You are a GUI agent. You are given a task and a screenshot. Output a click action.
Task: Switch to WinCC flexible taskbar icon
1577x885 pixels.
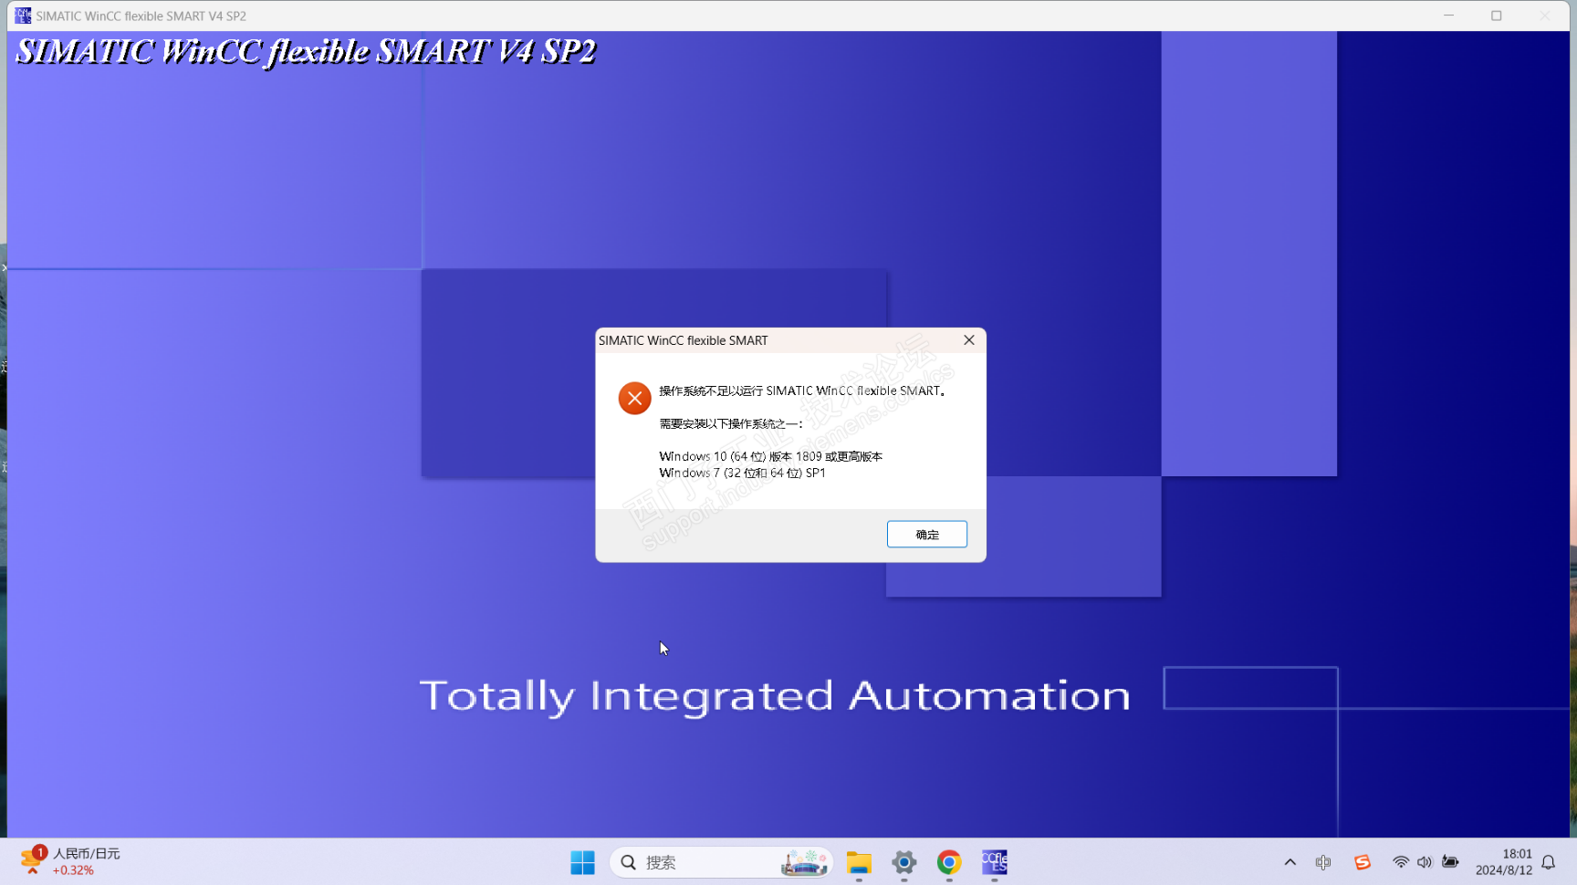(x=994, y=862)
